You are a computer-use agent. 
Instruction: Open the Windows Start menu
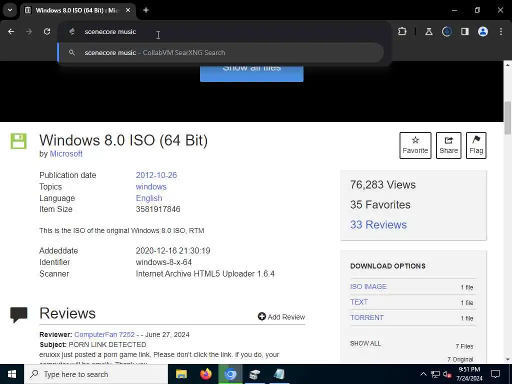pos(12,374)
